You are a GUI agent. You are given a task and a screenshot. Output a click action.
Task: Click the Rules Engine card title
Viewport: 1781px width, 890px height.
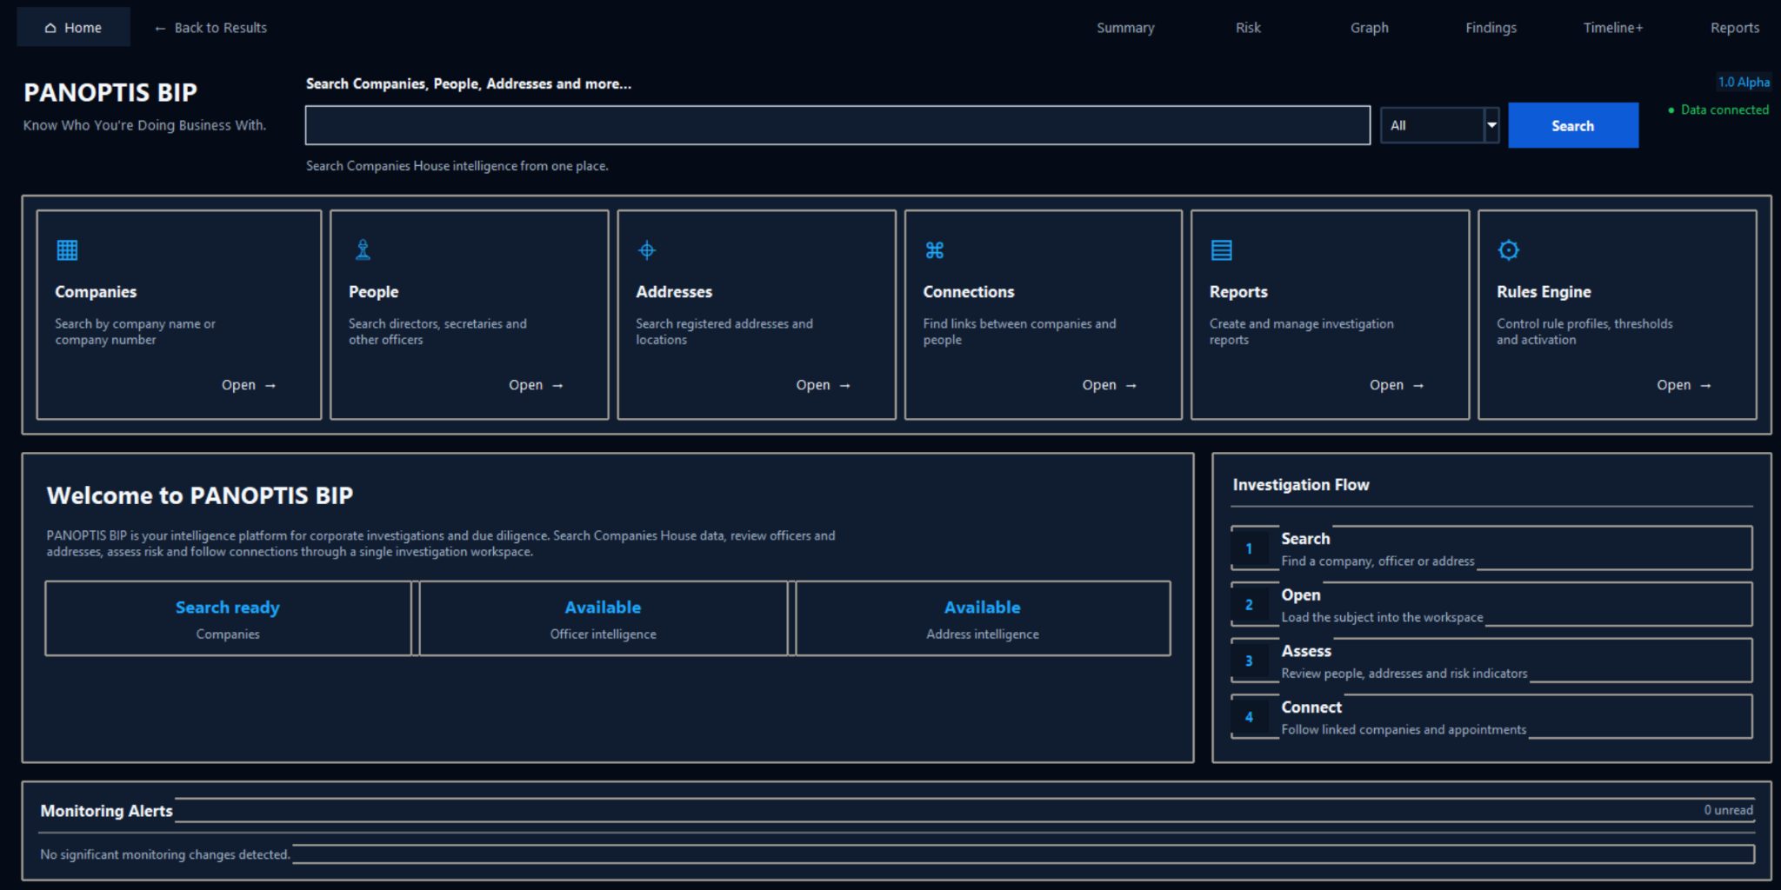[1544, 292]
